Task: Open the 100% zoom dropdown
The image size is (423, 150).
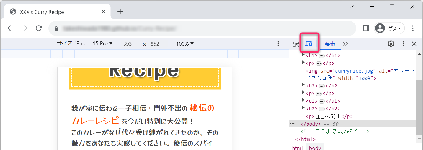Action: [185, 44]
